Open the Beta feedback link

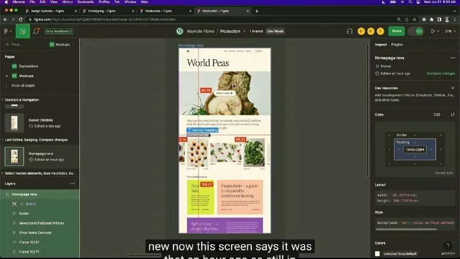click(x=59, y=31)
